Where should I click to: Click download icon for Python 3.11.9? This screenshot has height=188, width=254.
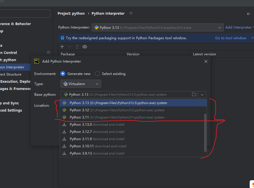[x=64, y=139]
